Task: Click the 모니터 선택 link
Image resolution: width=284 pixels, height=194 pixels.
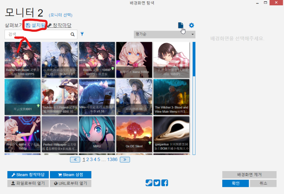Action: pos(61,15)
